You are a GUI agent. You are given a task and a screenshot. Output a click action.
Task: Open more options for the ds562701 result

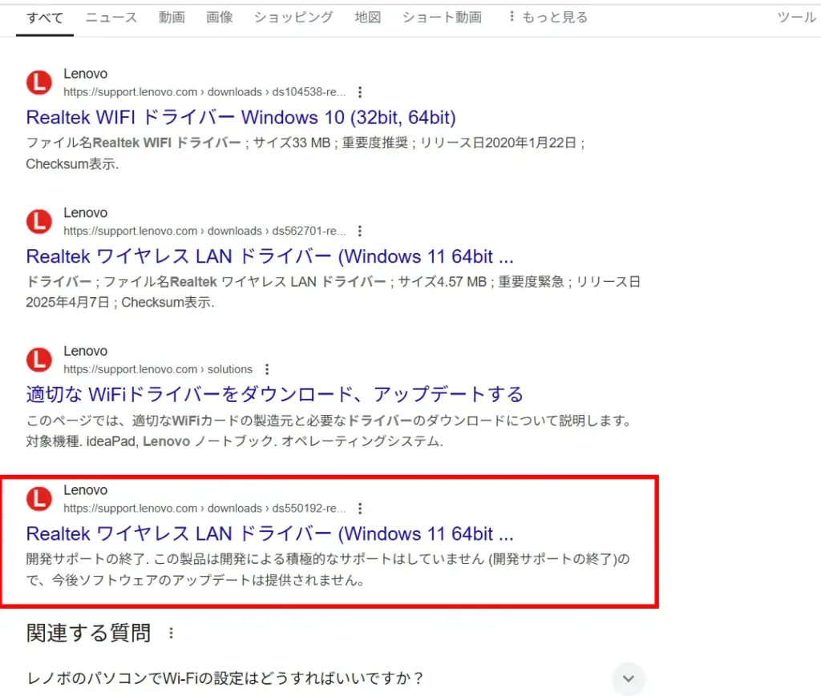click(360, 231)
